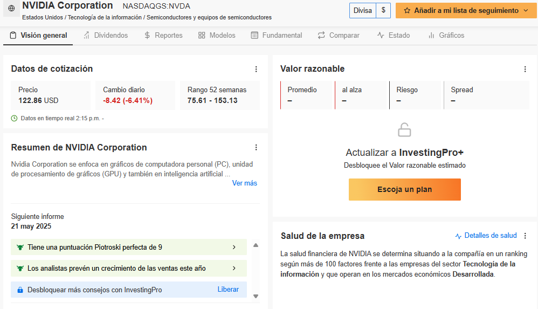Click the Precio 122.86 USD value
This screenshot has width=538, height=309.
click(x=38, y=101)
